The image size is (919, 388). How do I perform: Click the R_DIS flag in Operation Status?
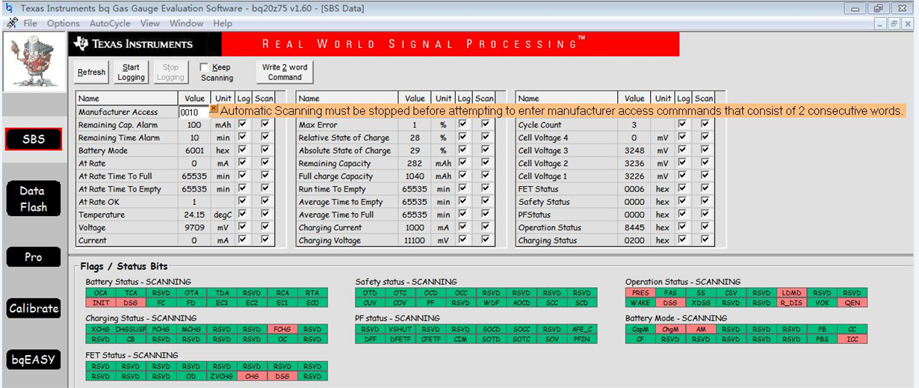pyautogui.click(x=792, y=303)
